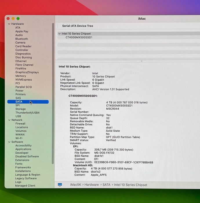This screenshot has width=200, height=203.
Task: Select ATA in the sidebar
Action: pyautogui.click(x=18, y=28)
